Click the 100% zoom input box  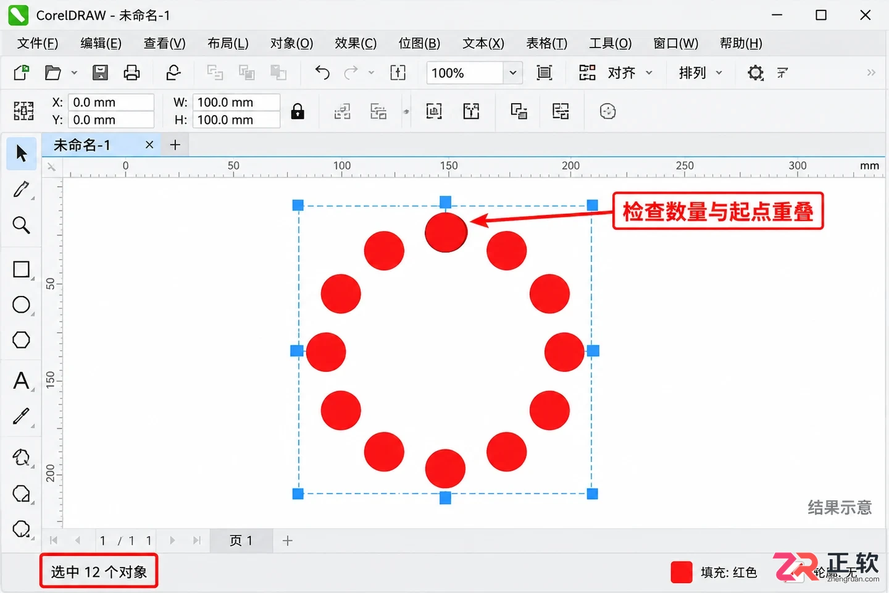click(465, 73)
